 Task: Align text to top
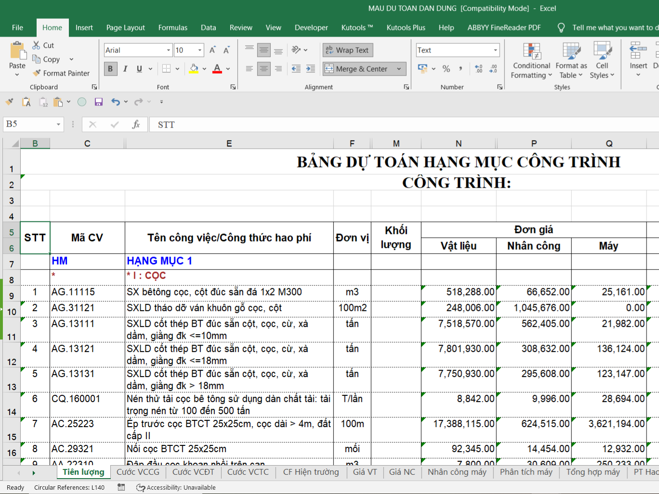pyautogui.click(x=250, y=50)
